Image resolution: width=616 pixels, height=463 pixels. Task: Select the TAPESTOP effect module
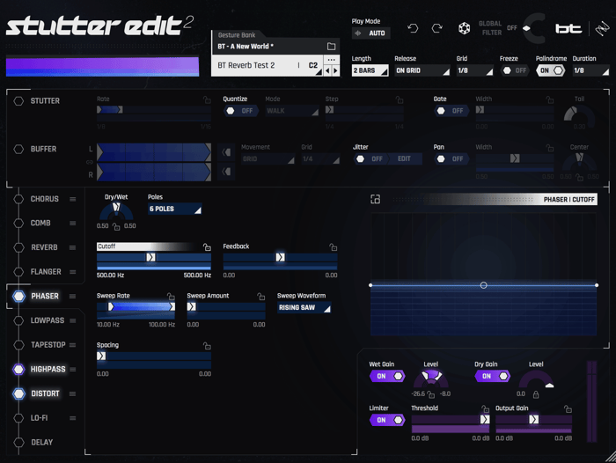tap(48, 345)
